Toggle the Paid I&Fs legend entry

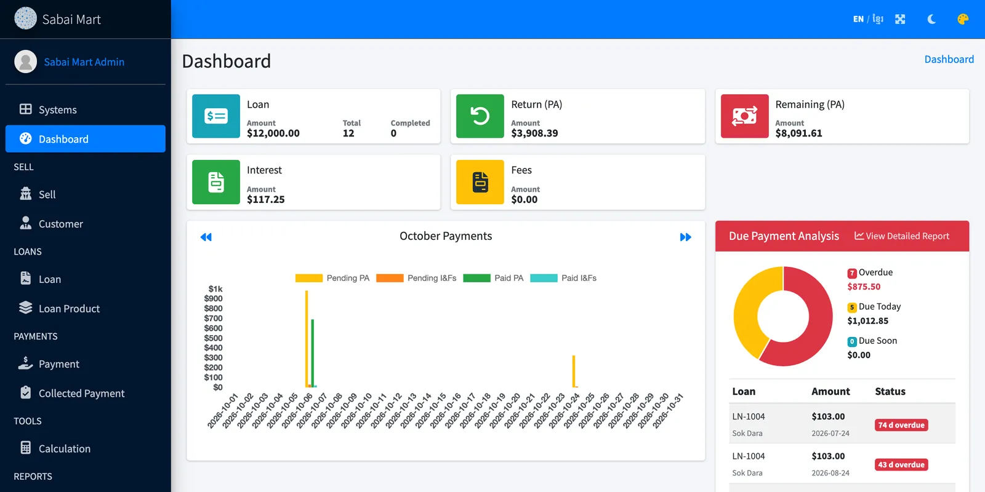563,278
